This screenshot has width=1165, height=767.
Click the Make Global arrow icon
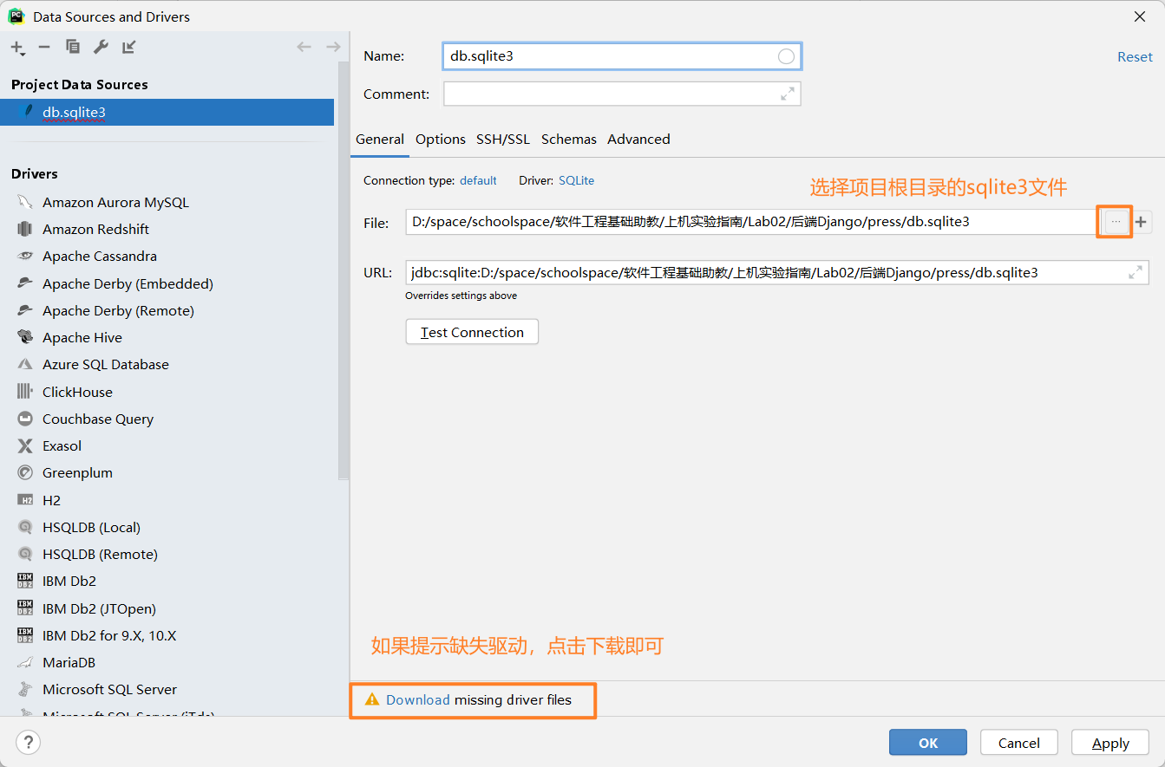pyautogui.click(x=128, y=47)
